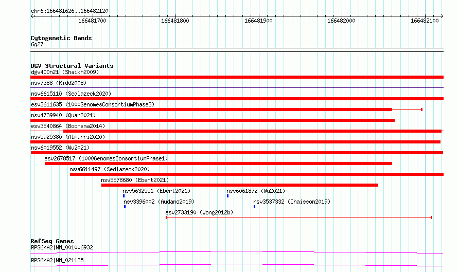Open the DGV Structural Variants track heading
Image resolution: width=458 pixels, height=272 pixels.
click(x=72, y=66)
